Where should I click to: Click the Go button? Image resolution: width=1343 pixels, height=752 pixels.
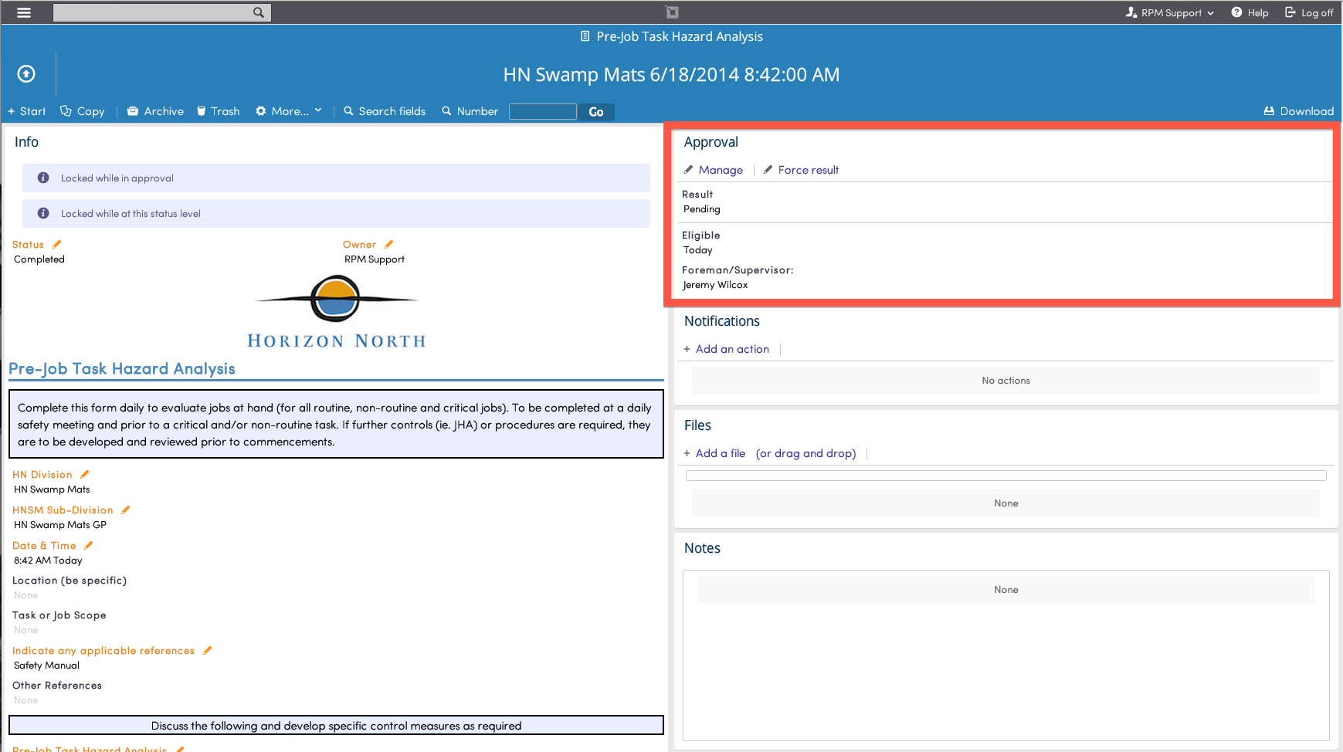(x=596, y=112)
